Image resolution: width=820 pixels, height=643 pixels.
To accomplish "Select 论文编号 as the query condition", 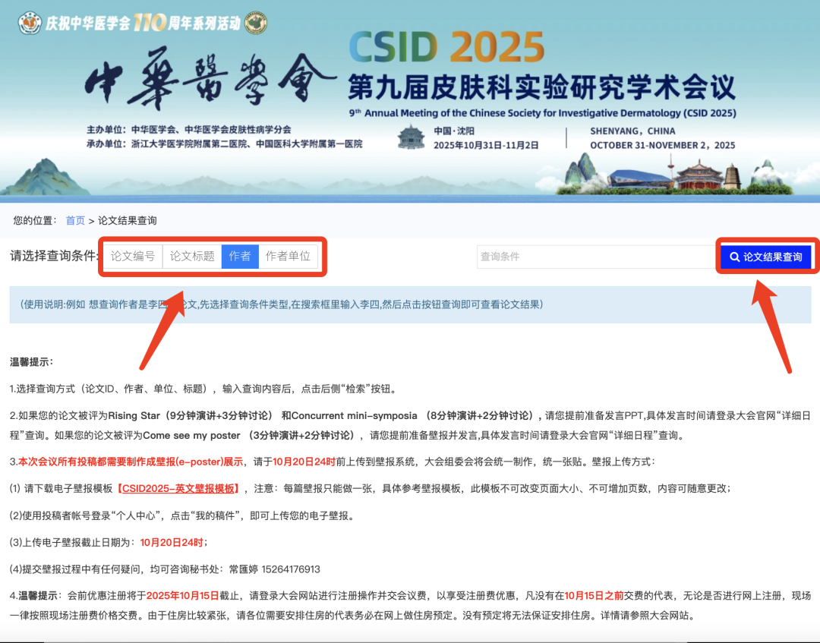I will [x=134, y=257].
